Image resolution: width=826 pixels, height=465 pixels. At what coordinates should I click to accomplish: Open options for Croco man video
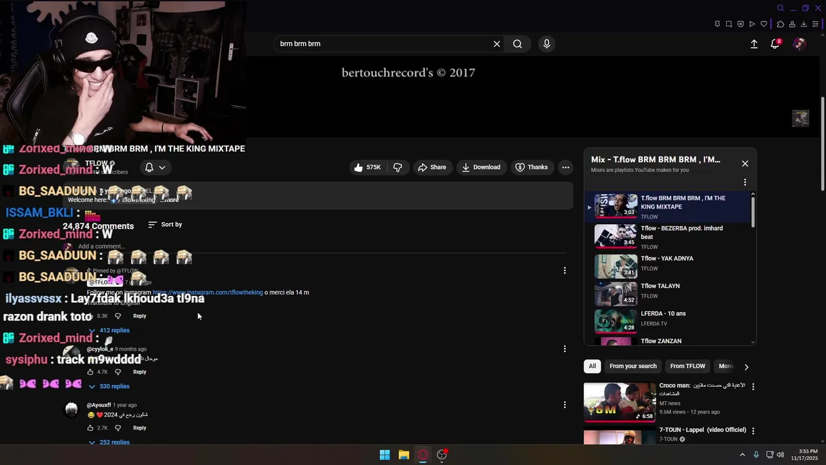752,386
